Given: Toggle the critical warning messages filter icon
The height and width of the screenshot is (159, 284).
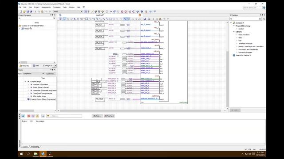Looking at the screenshot, I should point(33,116).
